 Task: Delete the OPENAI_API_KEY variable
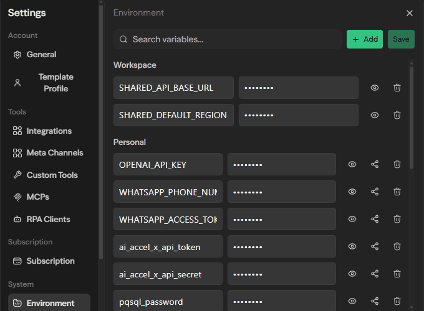coord(397,164)
